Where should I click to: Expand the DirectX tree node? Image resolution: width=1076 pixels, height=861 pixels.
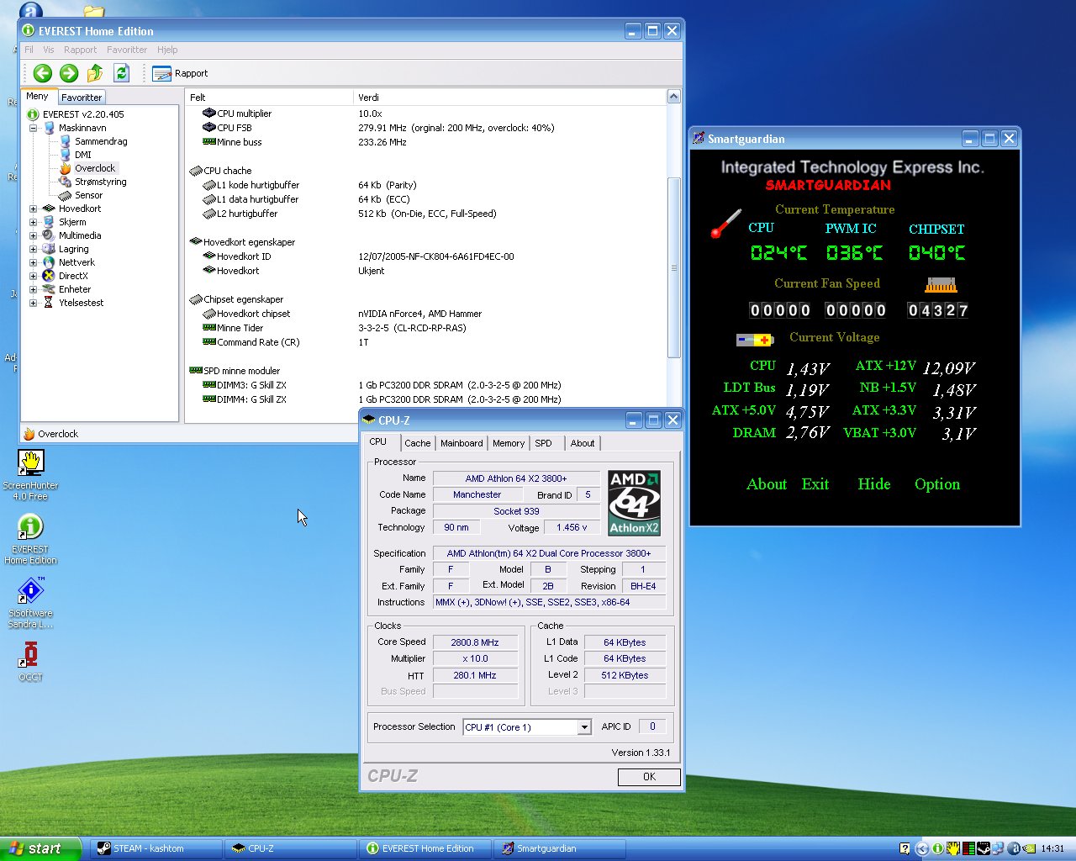click(33, 276)
